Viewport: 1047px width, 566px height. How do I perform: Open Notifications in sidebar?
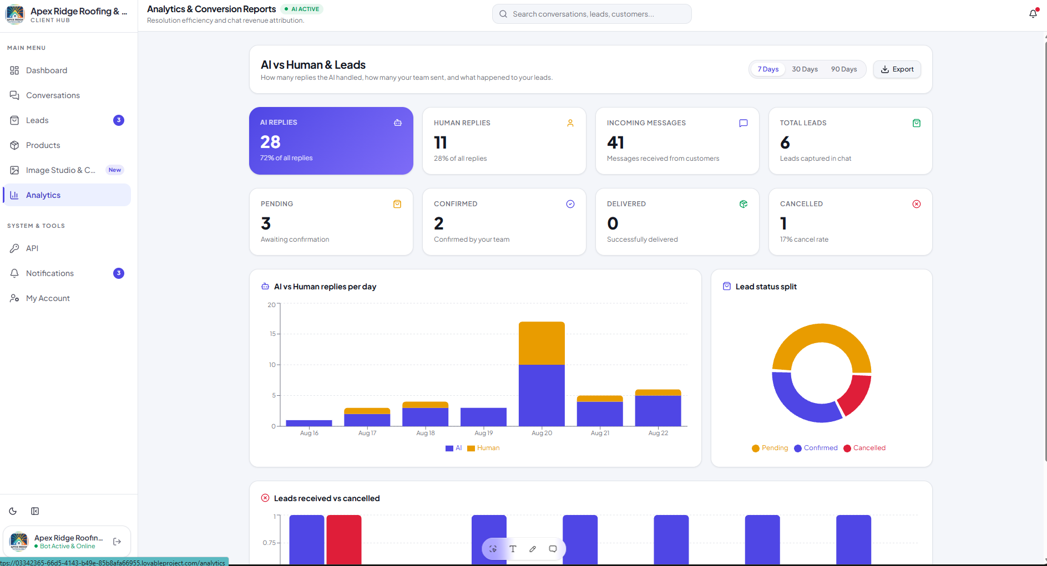(67, 273)
